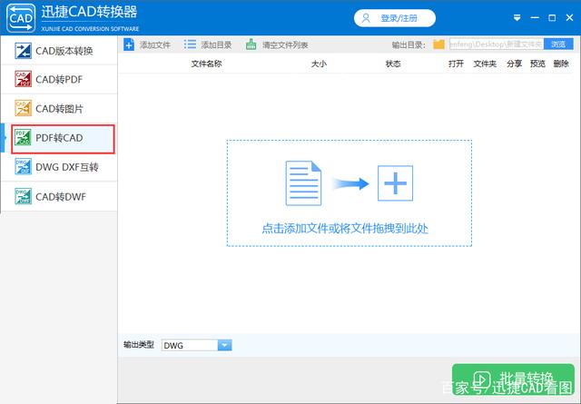Switch to the CAD转PDF tab

[x=59, y=79]
